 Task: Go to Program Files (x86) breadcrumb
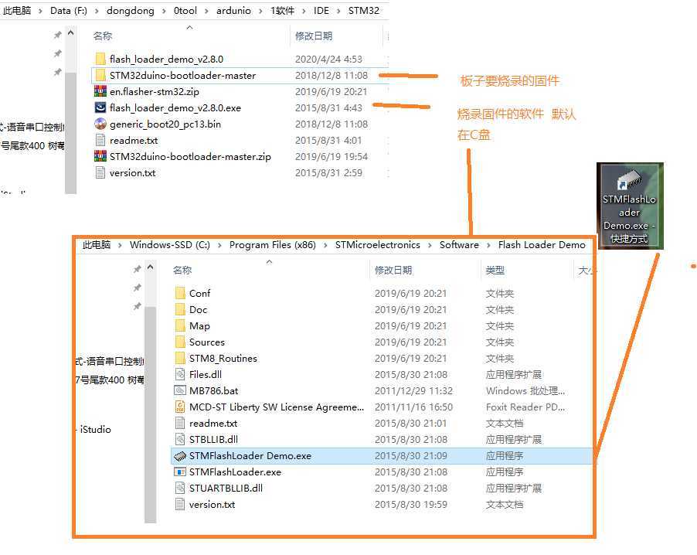[273, 245]
